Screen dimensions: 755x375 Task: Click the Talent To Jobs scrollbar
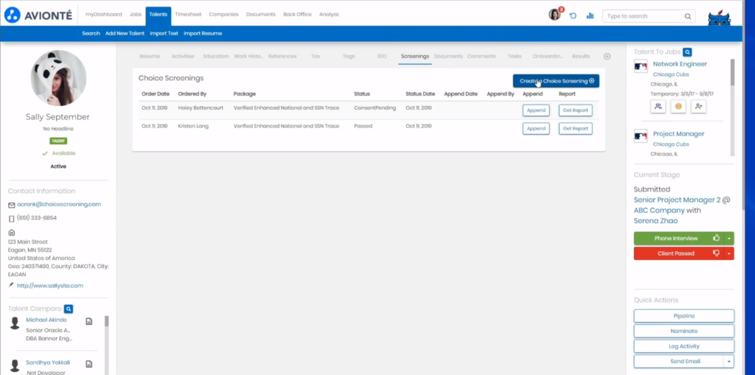pos(732,74)
